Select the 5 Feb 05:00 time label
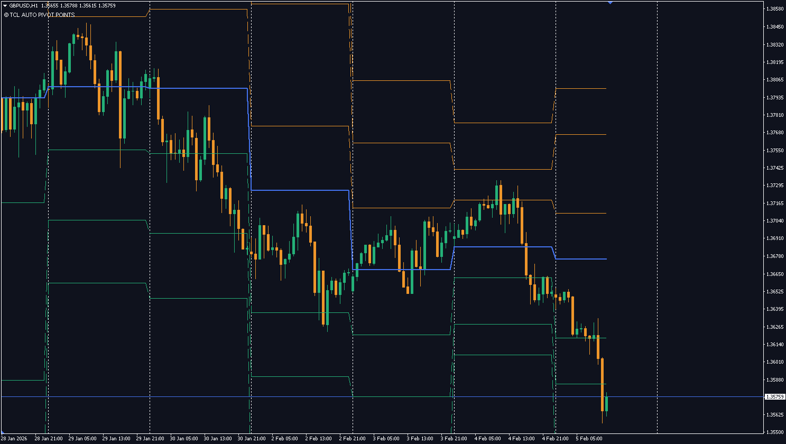 (x=589, y=439)
